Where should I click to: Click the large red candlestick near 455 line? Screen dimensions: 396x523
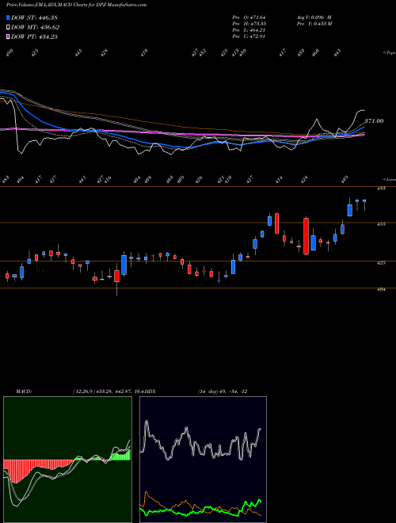[x=306, y=236]
